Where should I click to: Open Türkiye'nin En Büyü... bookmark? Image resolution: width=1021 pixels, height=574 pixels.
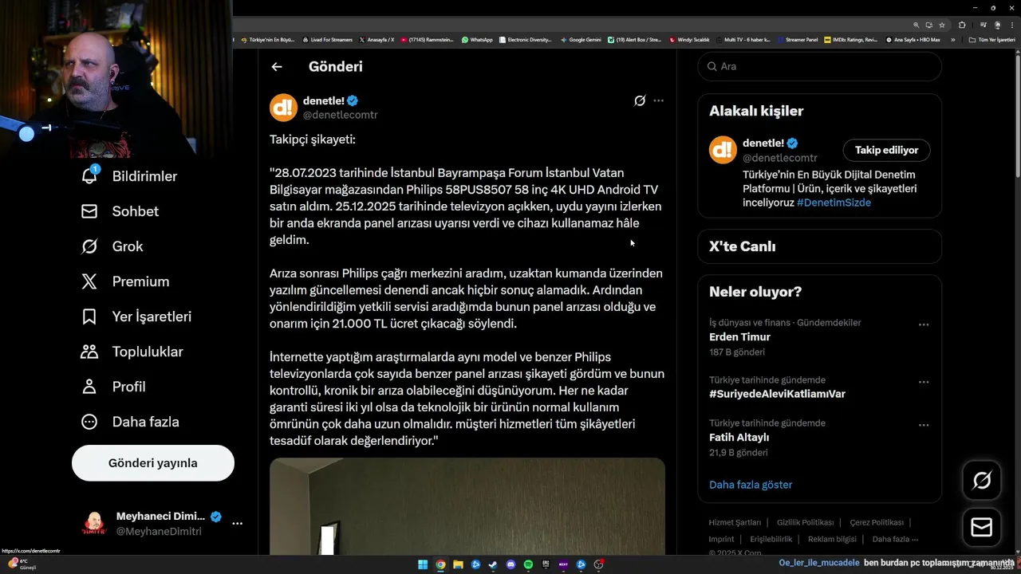click(x=269, y=39)
